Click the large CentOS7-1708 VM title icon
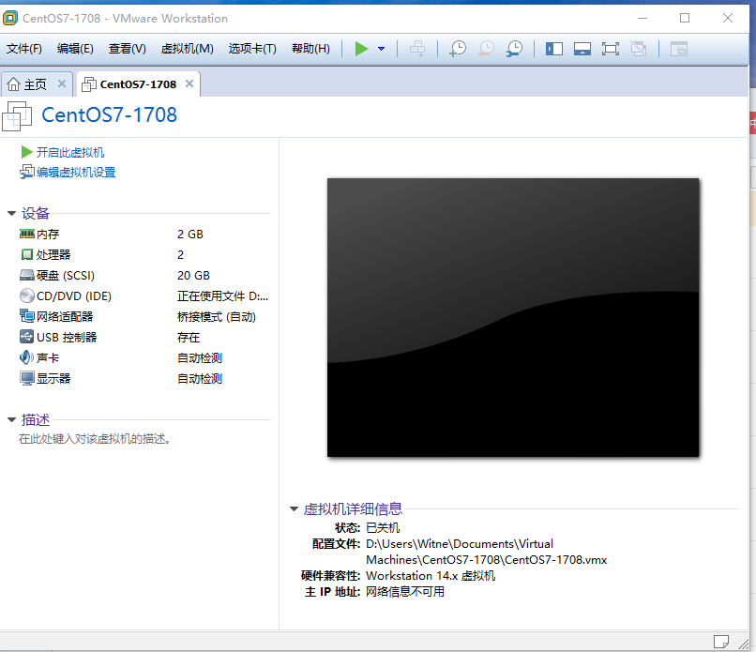The height and width of the screenshot is (652, 756). (x=17, y=115)
